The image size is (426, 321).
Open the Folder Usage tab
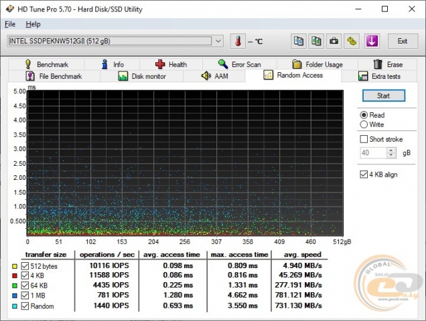coord(317,65)
